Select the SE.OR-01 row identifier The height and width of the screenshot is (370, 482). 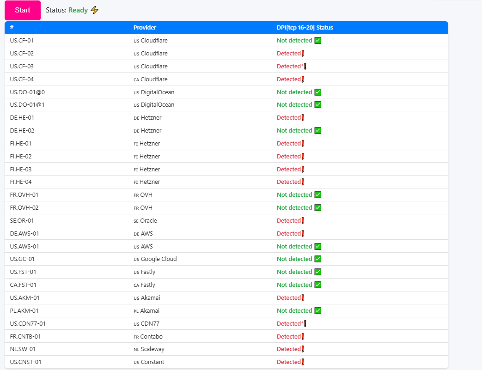pyautogui.click(x=22, y=221)
